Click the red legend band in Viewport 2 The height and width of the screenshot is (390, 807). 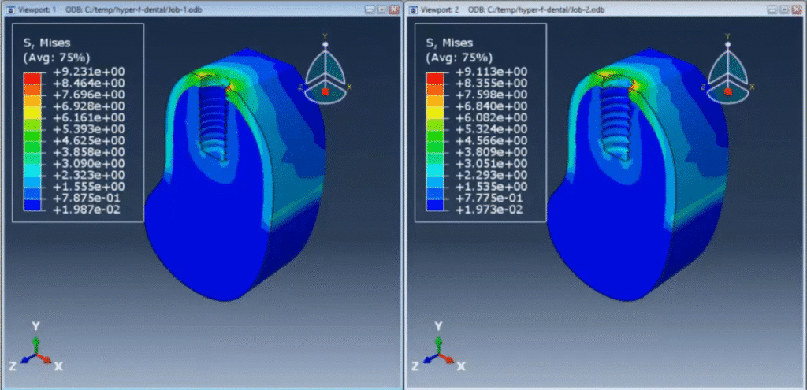(433, 78)
